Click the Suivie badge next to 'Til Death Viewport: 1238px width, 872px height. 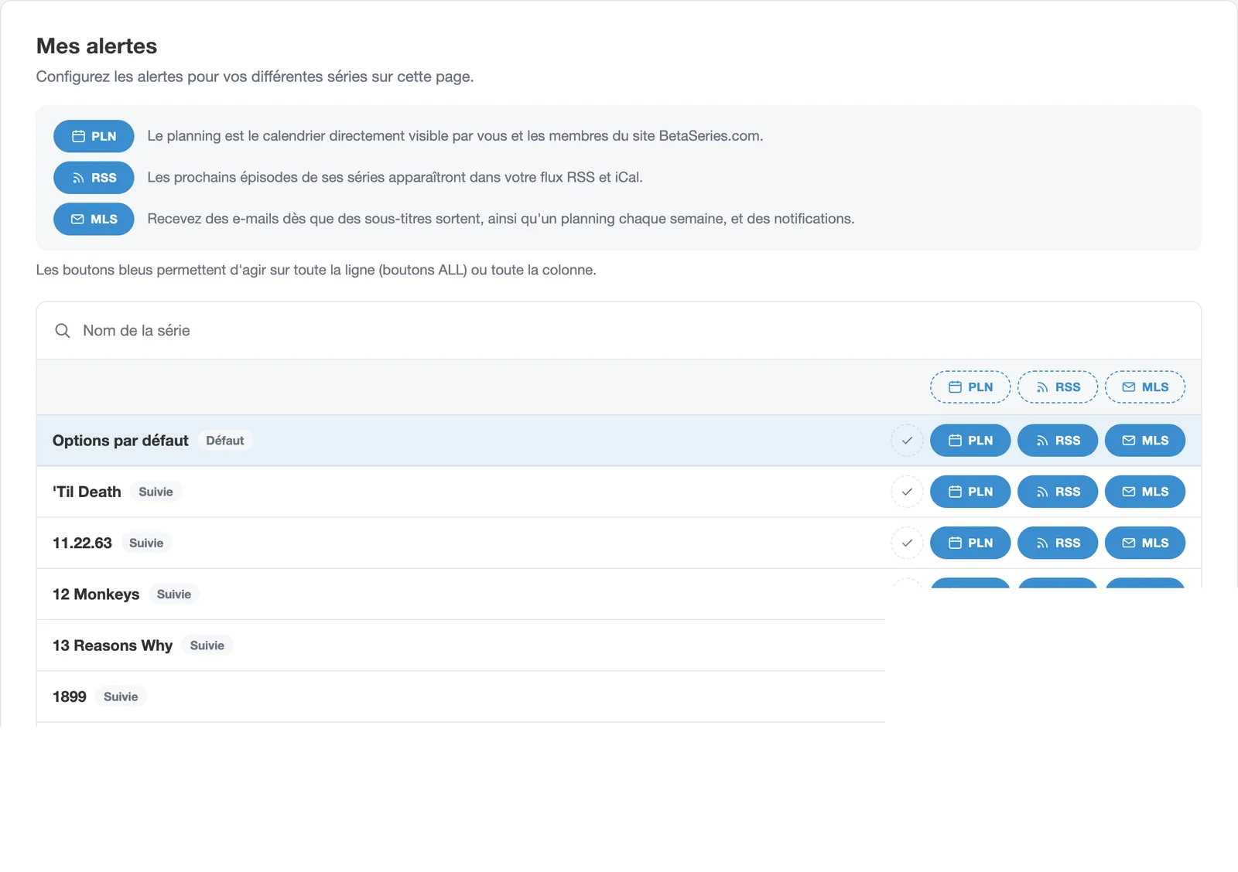point(156,492)
